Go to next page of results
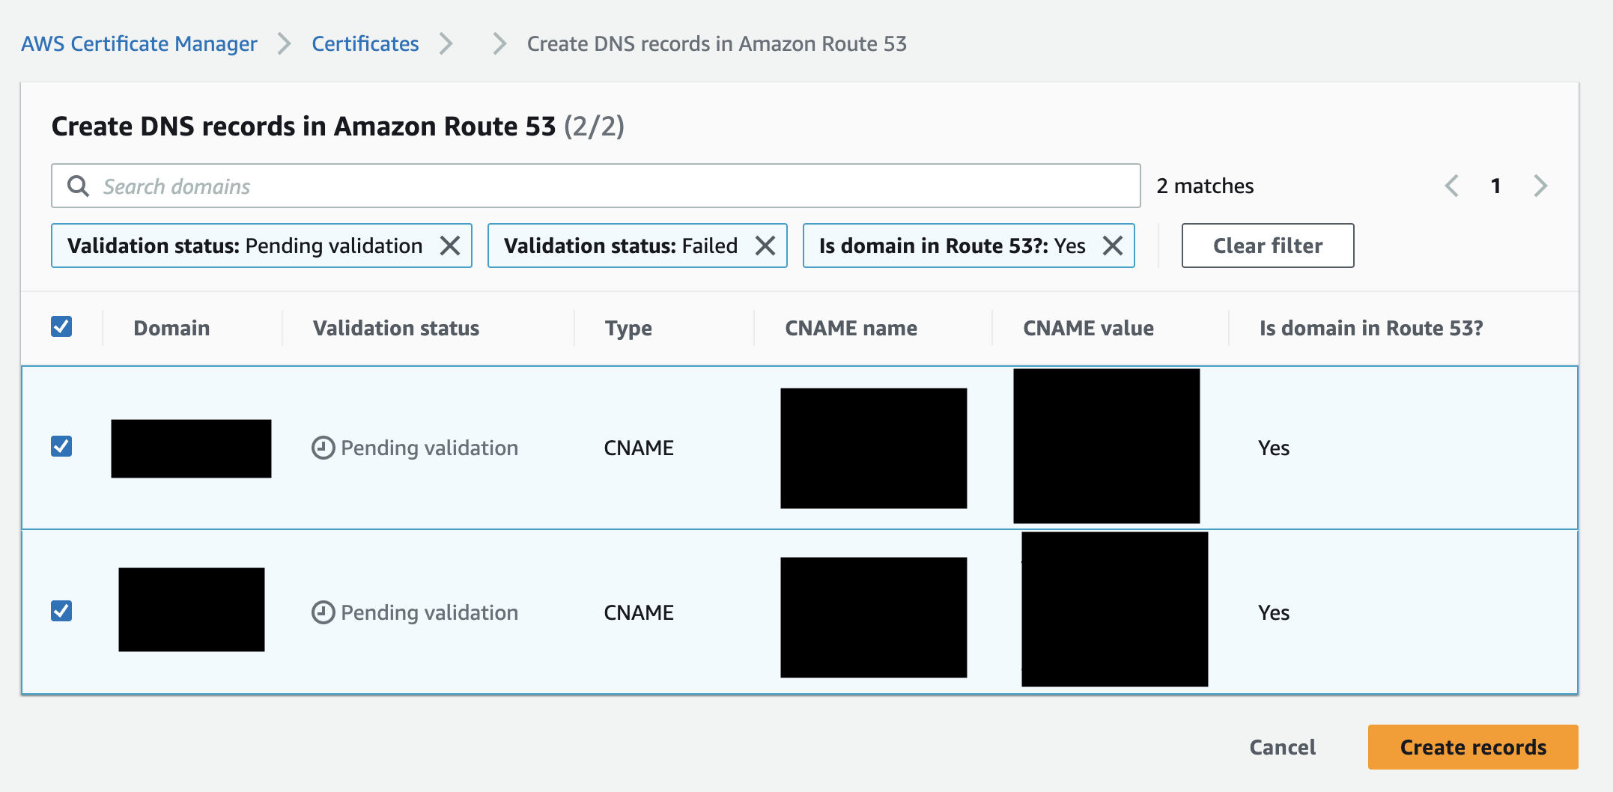1613x792 pixels. click(x=1540, y=186)
